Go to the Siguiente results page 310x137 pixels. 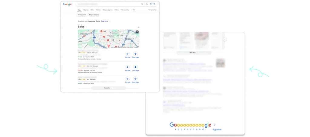(x=217, y=130)
